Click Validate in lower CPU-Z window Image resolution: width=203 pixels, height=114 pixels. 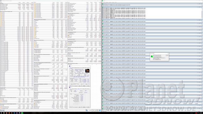point(84,107)
